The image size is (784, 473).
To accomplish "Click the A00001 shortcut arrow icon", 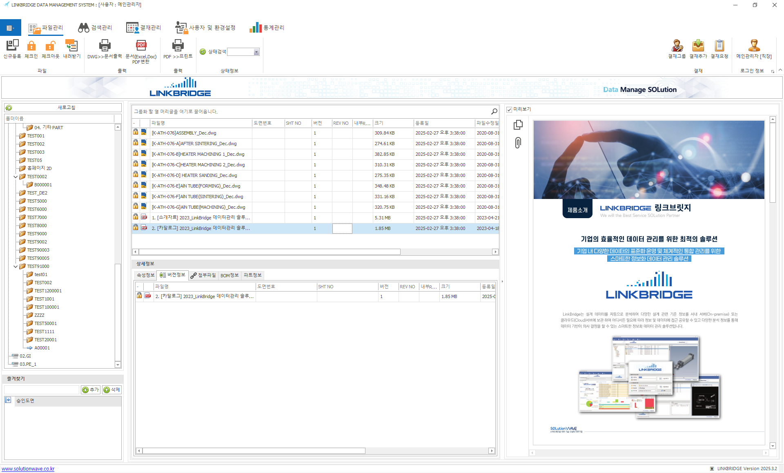I will coord(30,348).
